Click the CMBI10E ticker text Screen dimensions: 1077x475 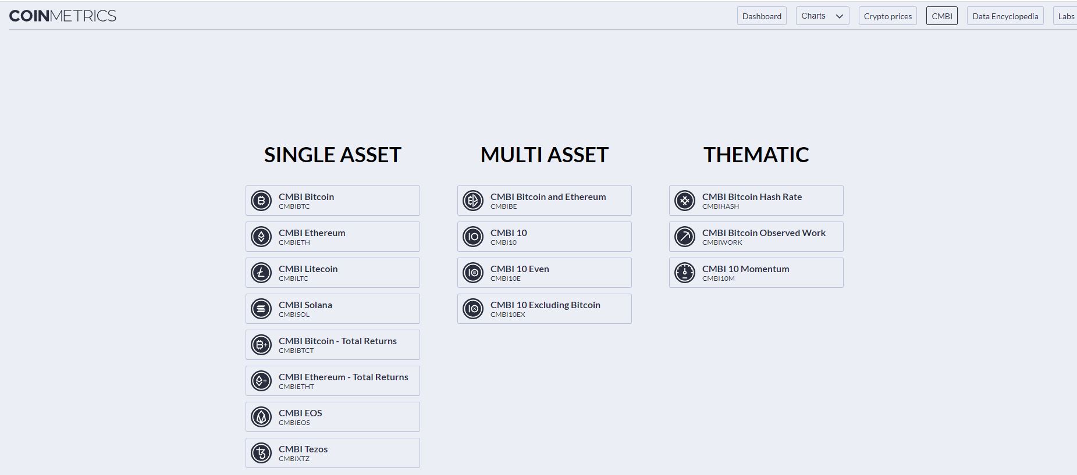click(505, 278)
